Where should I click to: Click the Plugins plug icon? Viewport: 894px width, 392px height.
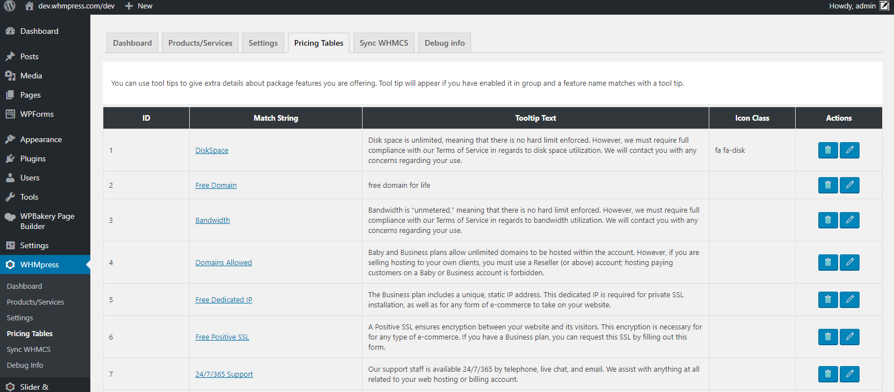point(10,158)
